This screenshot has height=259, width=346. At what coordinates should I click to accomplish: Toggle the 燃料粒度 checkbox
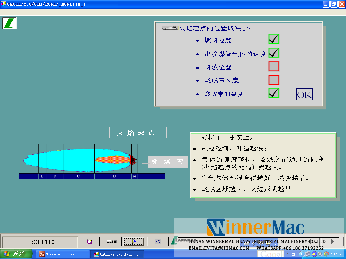pyautogui.click(x=274, y=39)
